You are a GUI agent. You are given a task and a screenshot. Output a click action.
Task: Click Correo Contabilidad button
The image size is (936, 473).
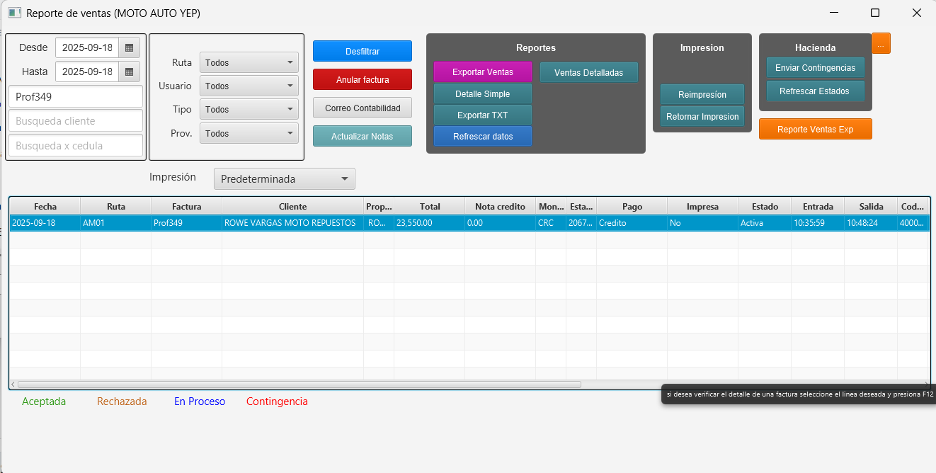tap(363, 108)
